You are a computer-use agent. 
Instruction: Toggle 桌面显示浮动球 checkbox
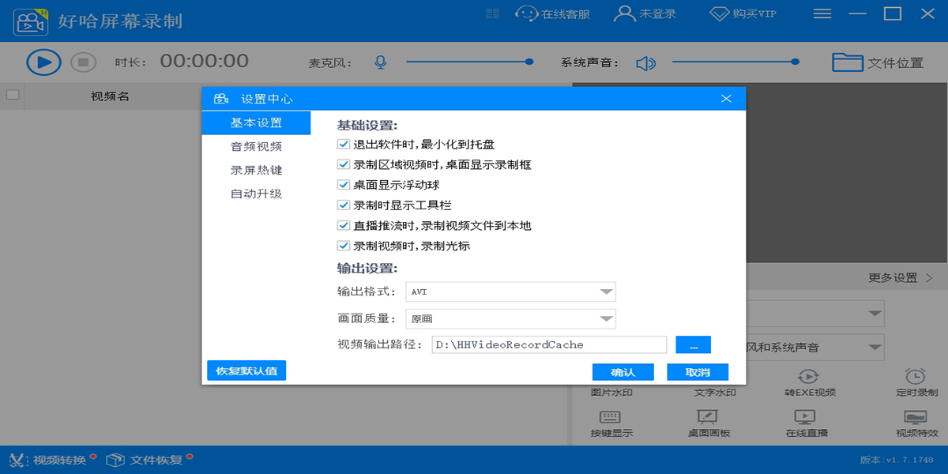(343, 185)
